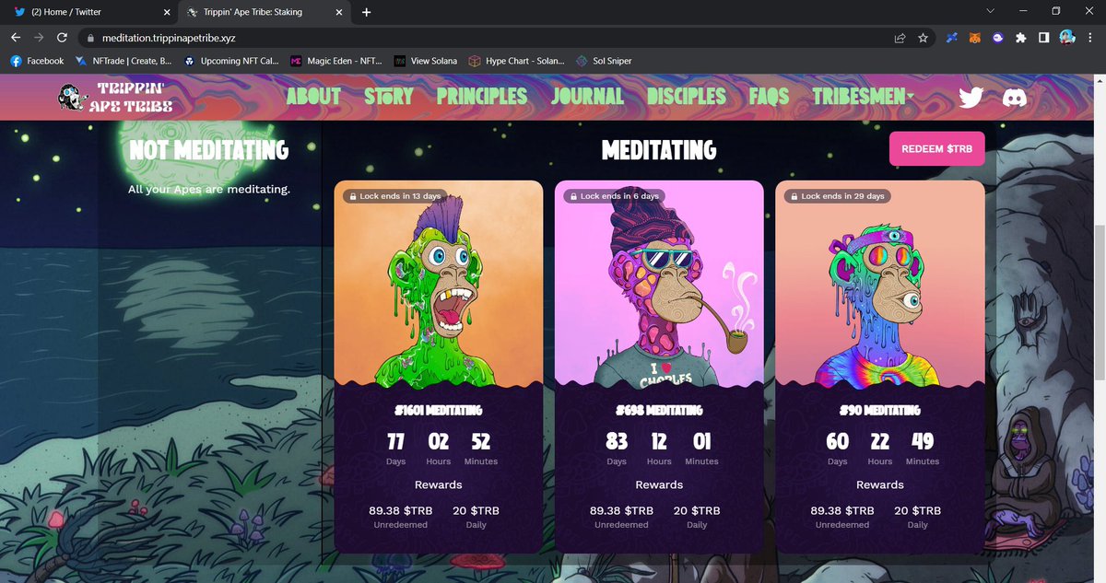Click lock icon on ape #698 card

click(573, 196)
